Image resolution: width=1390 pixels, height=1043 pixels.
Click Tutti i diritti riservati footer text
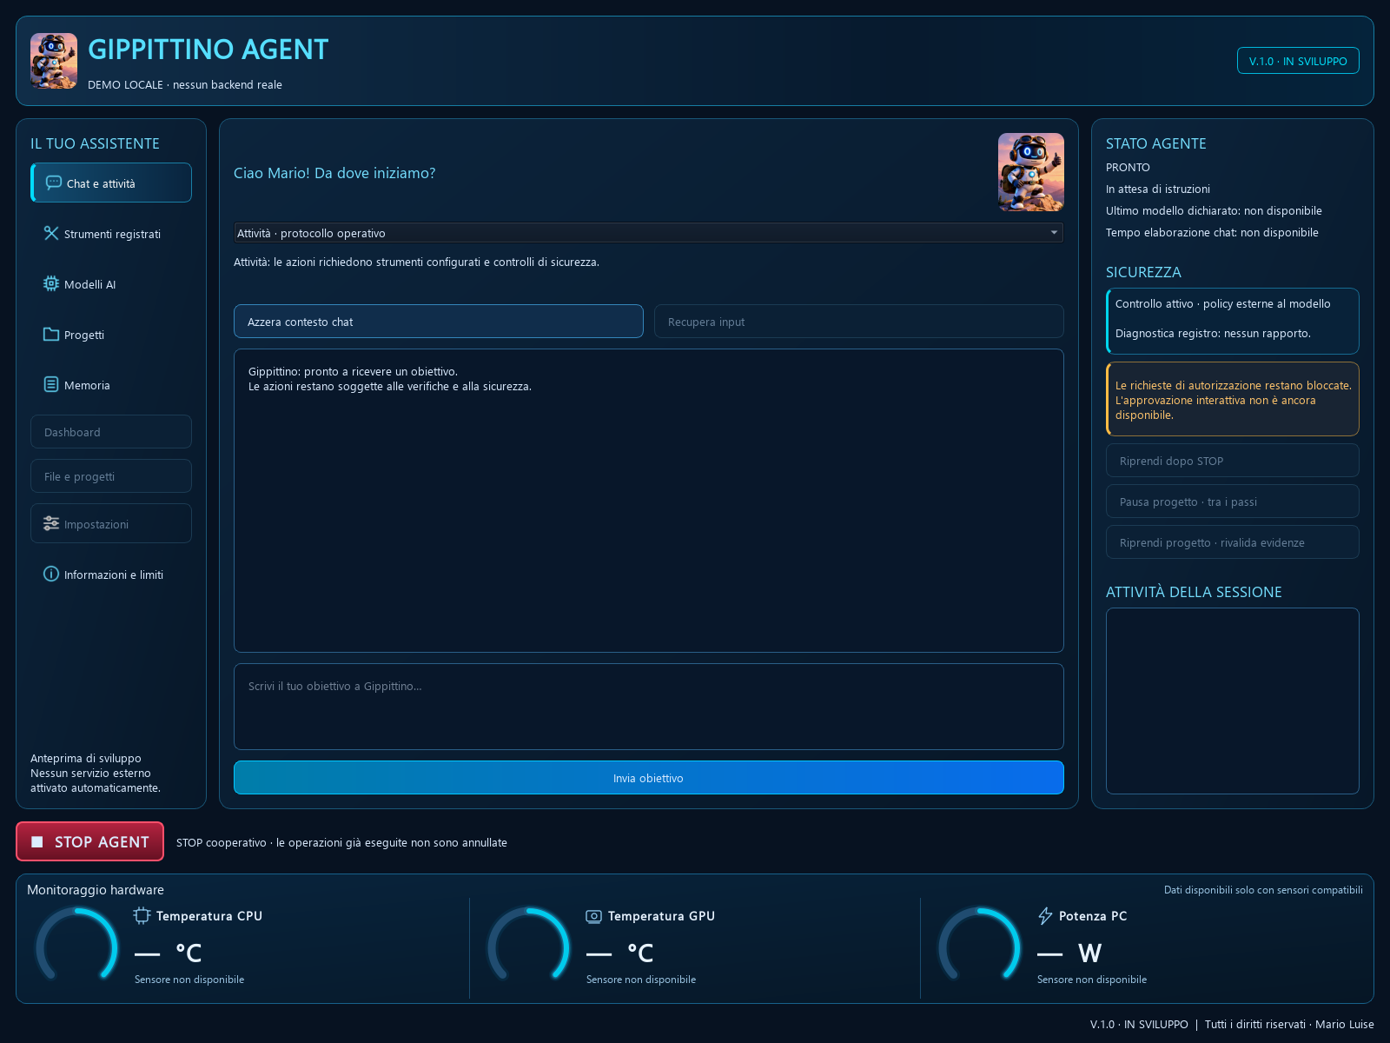click(1289, 1024)
